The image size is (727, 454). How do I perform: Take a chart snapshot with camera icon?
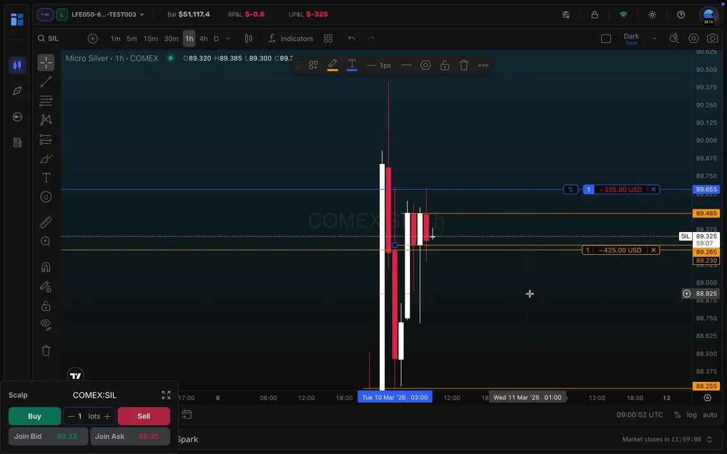pyautogui.click(x=712, y=38)
